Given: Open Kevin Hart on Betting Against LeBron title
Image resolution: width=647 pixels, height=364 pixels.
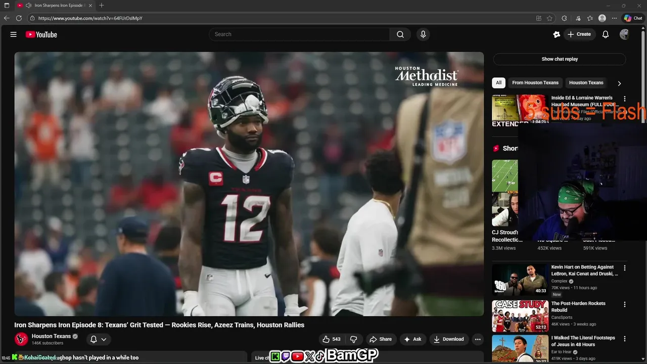Looking at the screenshot, I should pyautogui.click(x=584, y=270).
